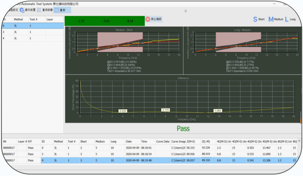This screenshot has height=176, width=303.
Task: Click the chart panel vertical scrollbar thumb
Action: (x=301, y=117)
